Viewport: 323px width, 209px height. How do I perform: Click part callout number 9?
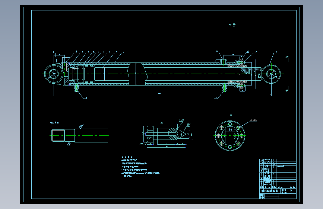(x=123, y=52)
